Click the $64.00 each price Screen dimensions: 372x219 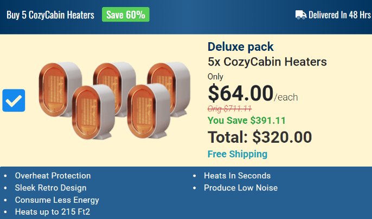[253, 94]
